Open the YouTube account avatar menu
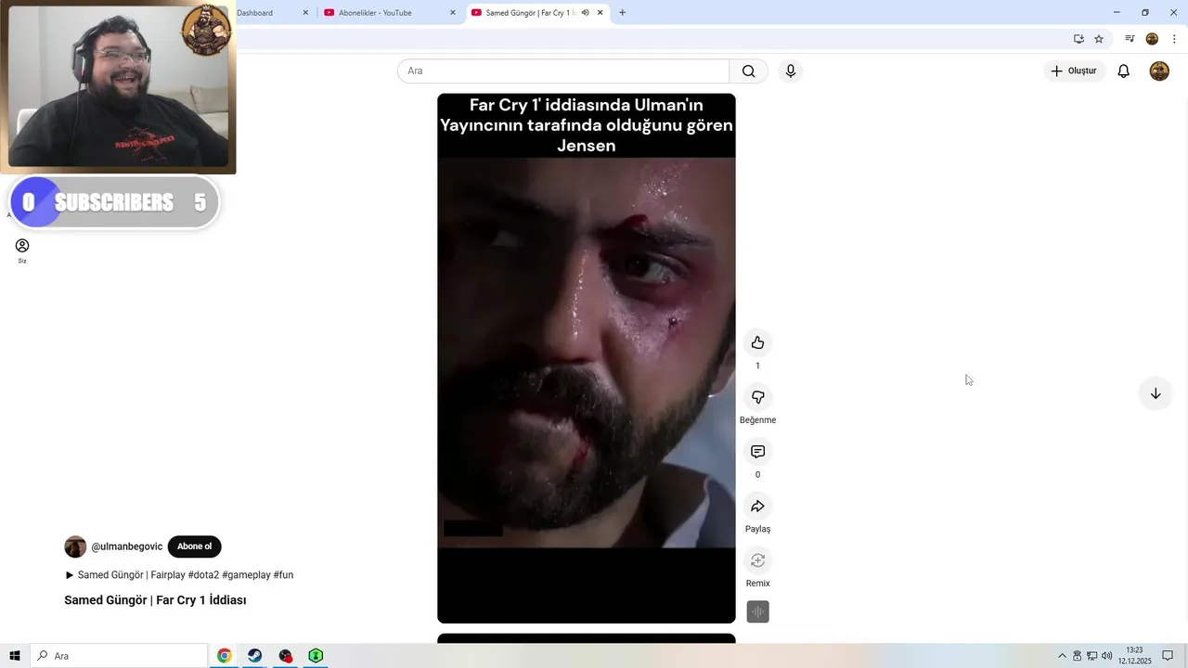Viewport: 1188px width, 668px height. coord(1159,71)
